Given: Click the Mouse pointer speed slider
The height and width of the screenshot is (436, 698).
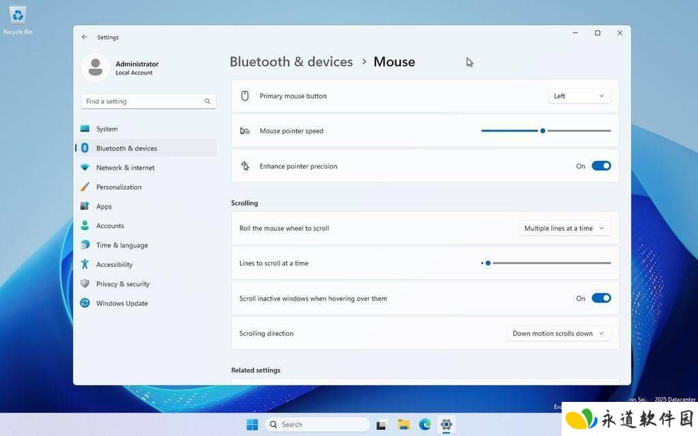Looking at the screenshot, I should 546,131.
